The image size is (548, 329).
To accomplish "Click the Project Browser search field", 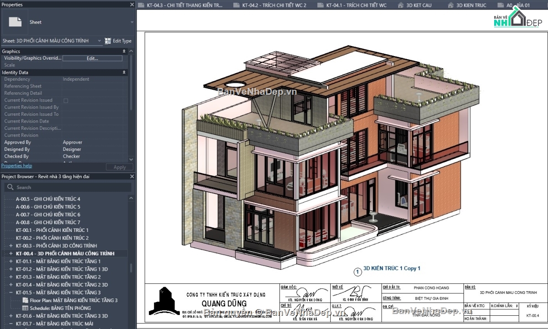I will (x=68, y=187).
